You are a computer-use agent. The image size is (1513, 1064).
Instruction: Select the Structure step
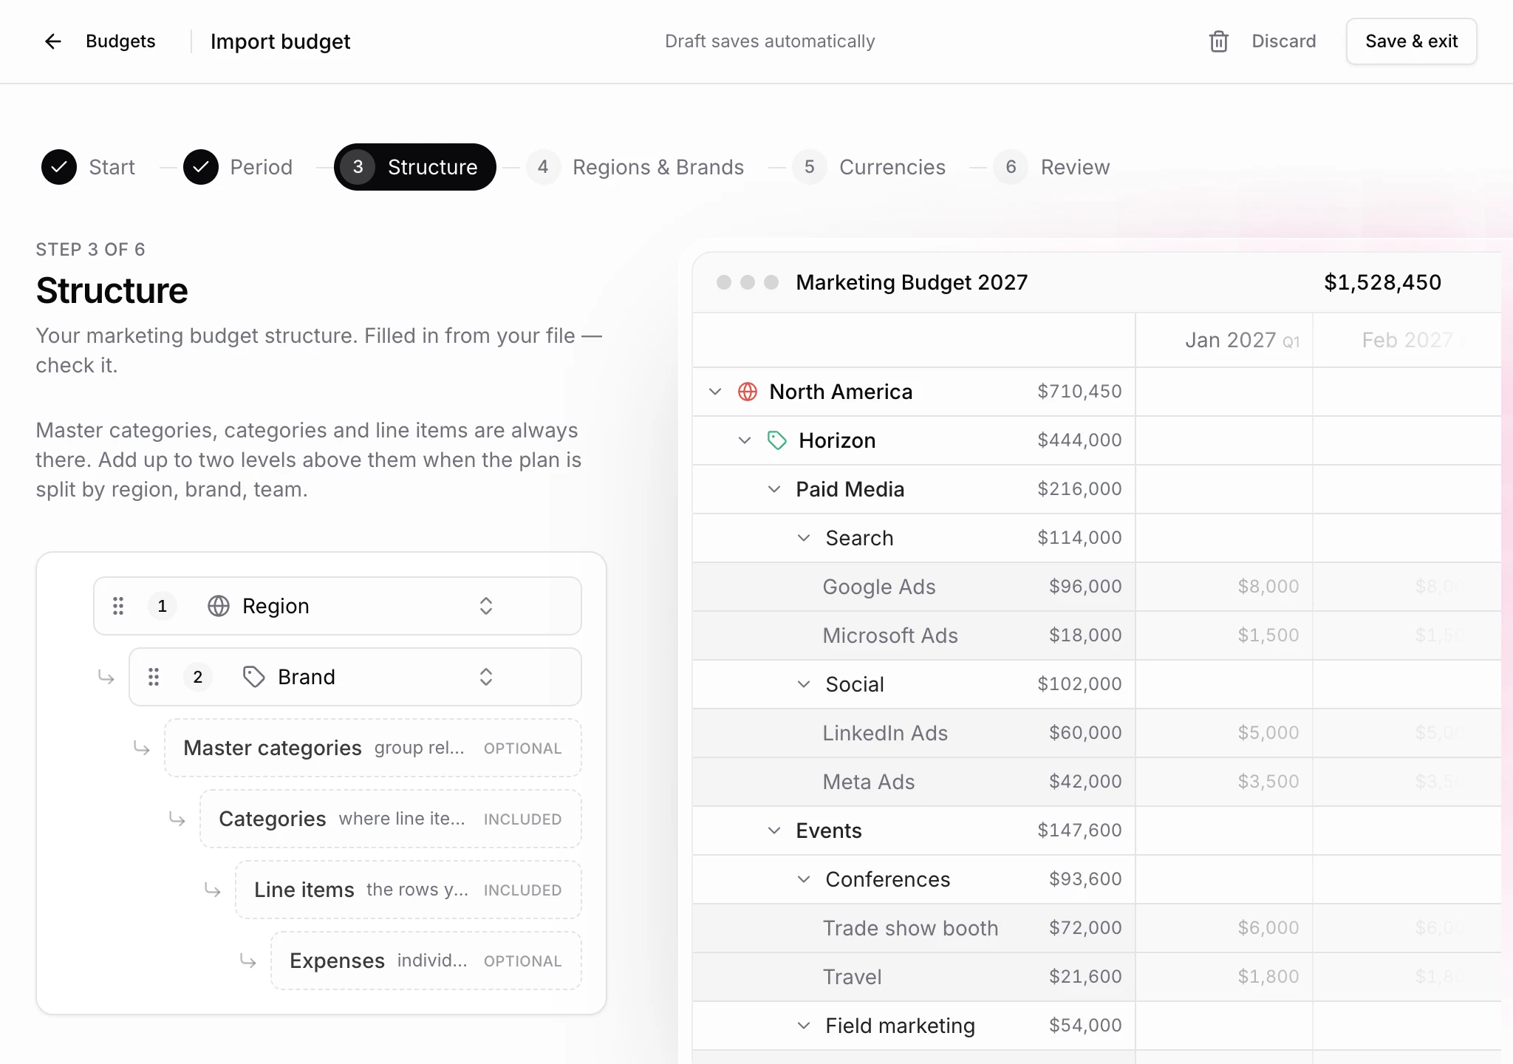coord(415,167)
